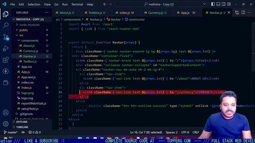The width and height of the screenshot is (255, 143).
Task: Click Spaces: 2 indentation status item
Action: click(172, 132)
